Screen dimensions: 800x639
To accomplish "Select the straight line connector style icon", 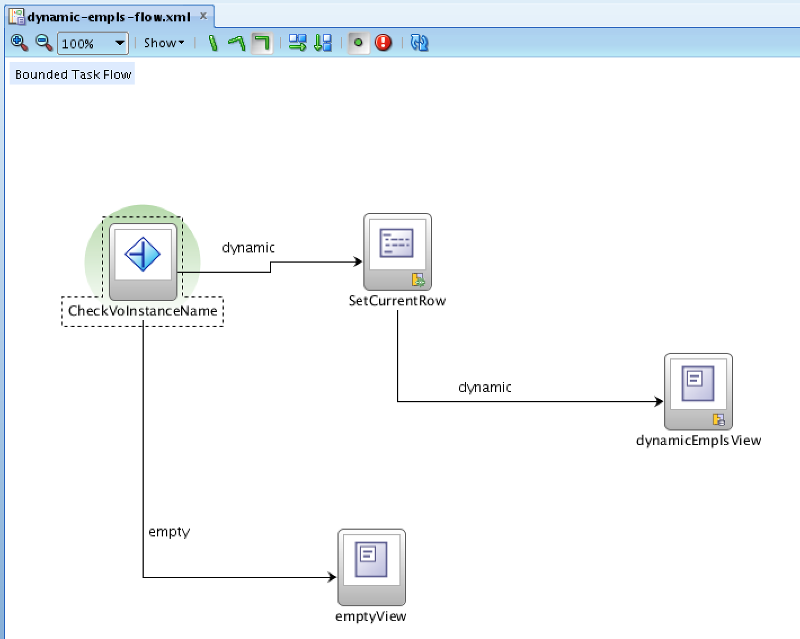I will 213,43.
